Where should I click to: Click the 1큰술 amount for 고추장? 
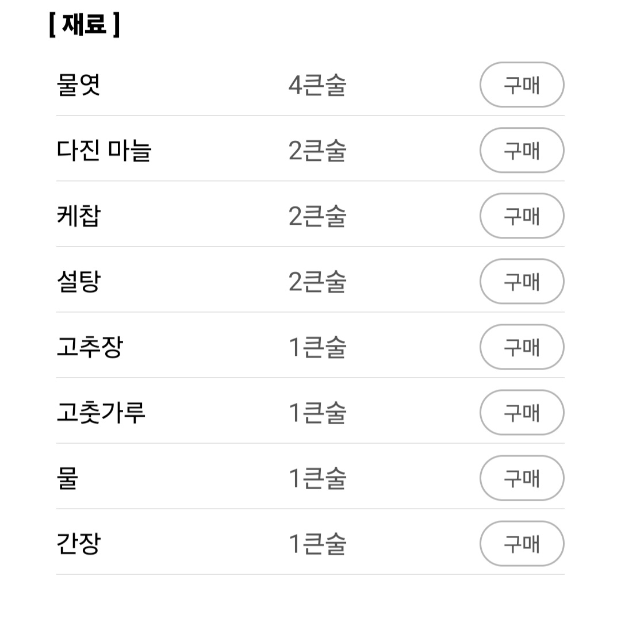pos(317,347)
